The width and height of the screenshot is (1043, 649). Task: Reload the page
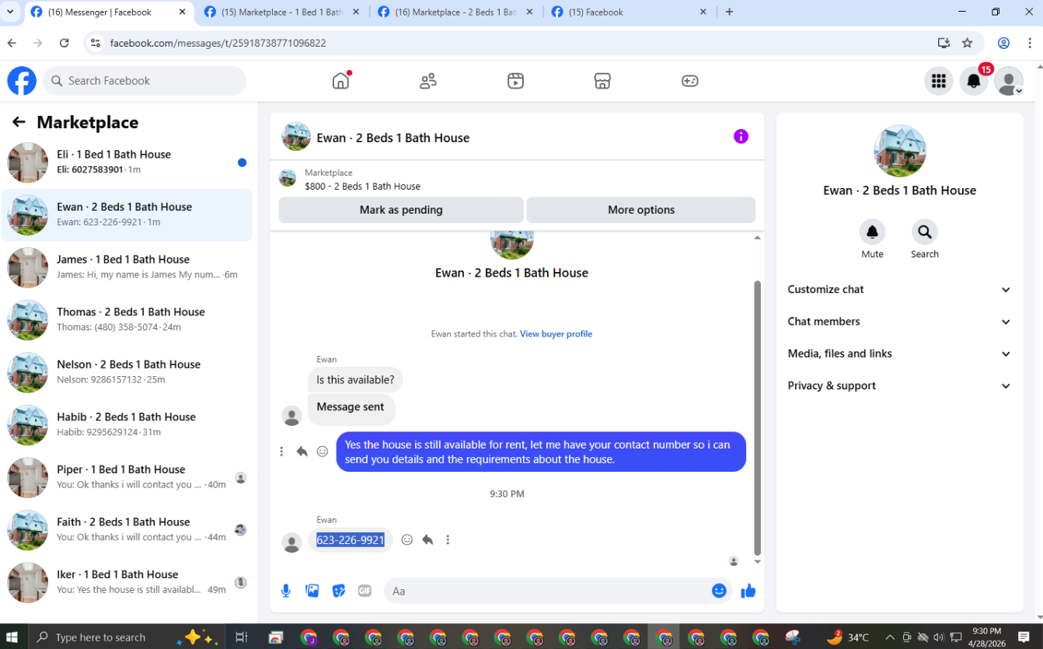tap(64, 43)
